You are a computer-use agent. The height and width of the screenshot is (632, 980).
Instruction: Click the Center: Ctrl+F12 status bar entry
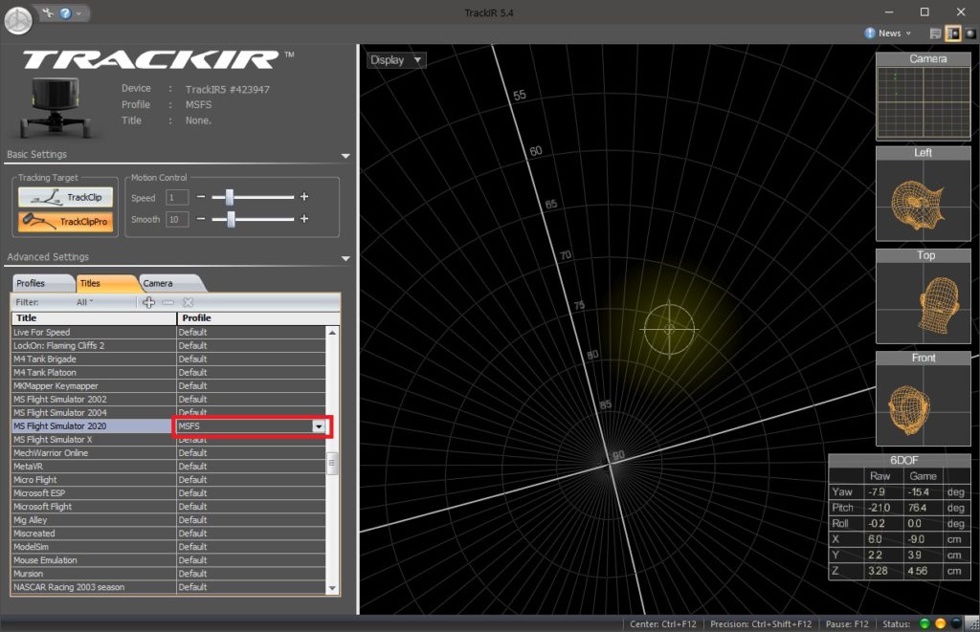point(662,624)
